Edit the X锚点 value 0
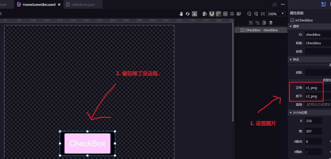 point(313,141)
